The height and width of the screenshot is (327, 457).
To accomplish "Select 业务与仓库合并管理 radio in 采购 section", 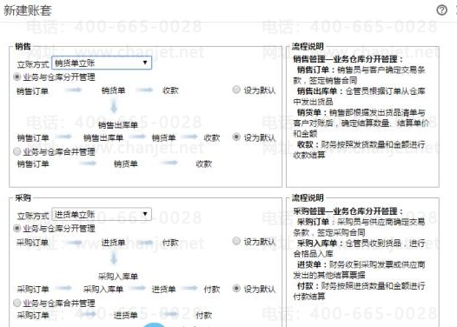I will [17, 303].
